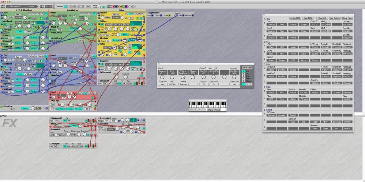
Task: Click the Assign MIDI button
Action: coord(295,18)
